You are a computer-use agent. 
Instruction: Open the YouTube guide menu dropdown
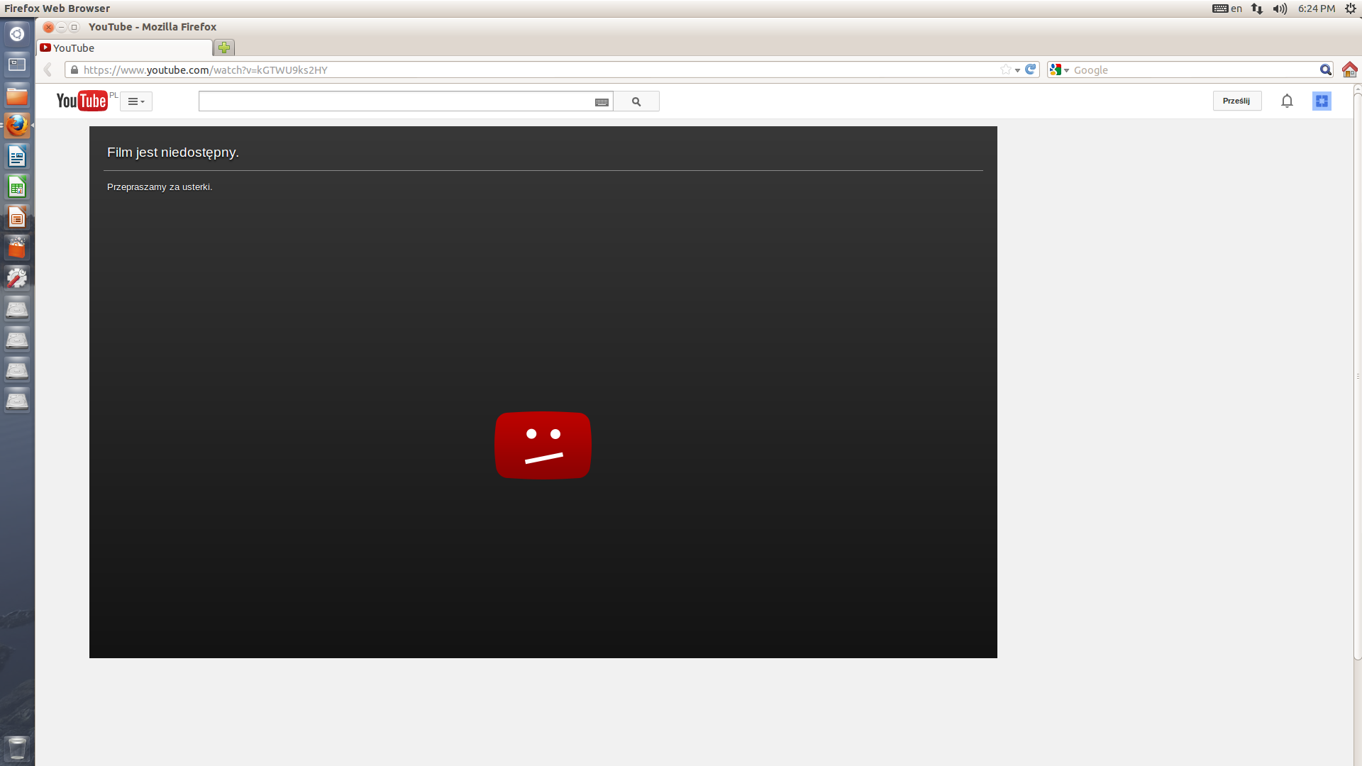click(x=136, y=101)
